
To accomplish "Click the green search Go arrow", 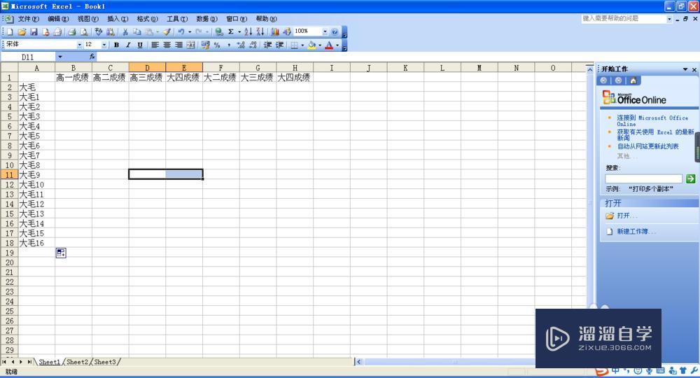I will point(691,179).
